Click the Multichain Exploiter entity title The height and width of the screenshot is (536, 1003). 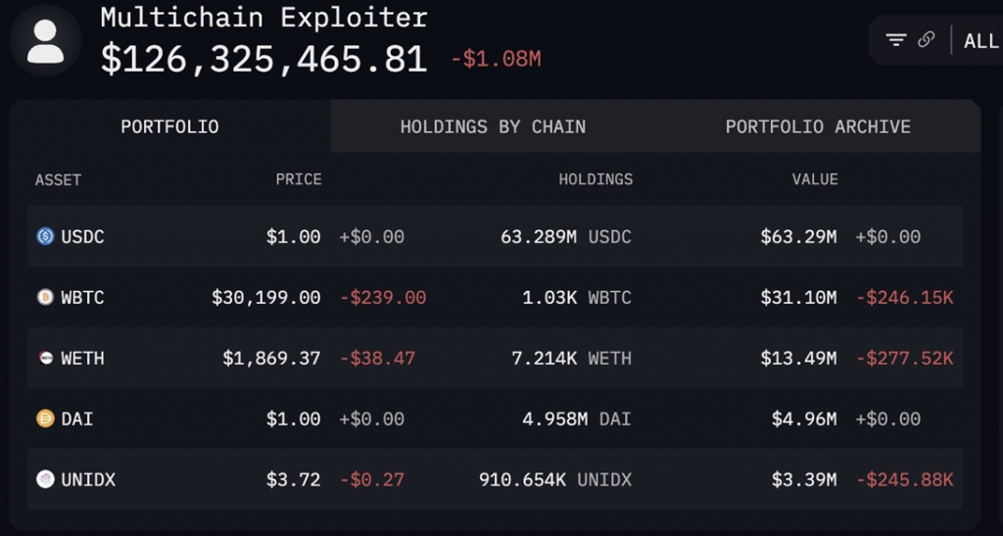[263, 17]
